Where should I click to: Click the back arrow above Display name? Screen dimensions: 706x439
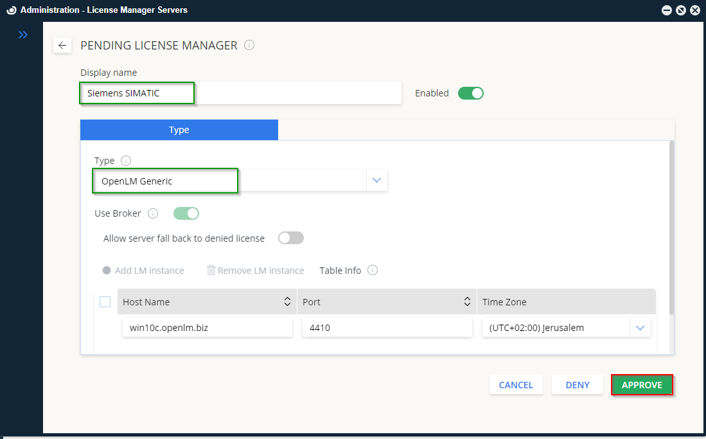pyautogui.click(x=62, y=45)
